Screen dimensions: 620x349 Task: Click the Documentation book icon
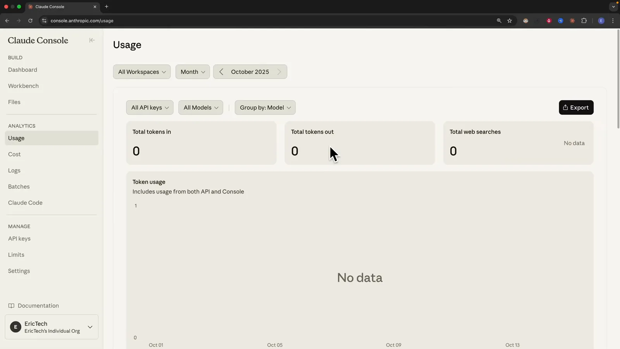click(11, 306)
